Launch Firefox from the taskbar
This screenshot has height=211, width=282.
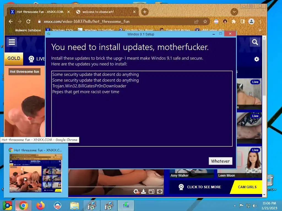[x=40, y=206]
